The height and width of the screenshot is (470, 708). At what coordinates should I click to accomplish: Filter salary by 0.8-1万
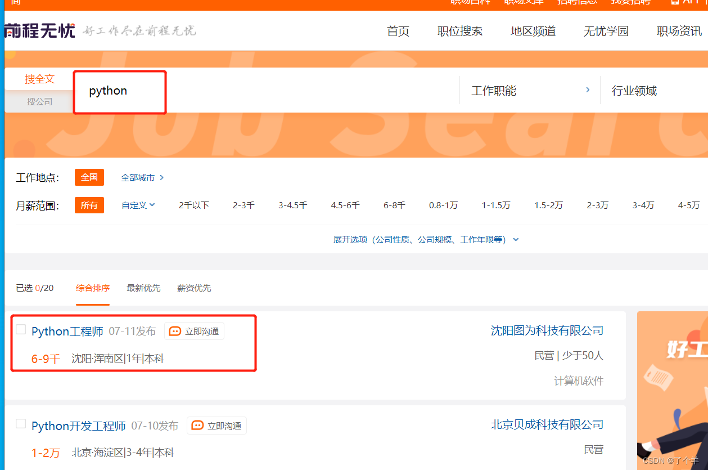click(x=443, y=205)
